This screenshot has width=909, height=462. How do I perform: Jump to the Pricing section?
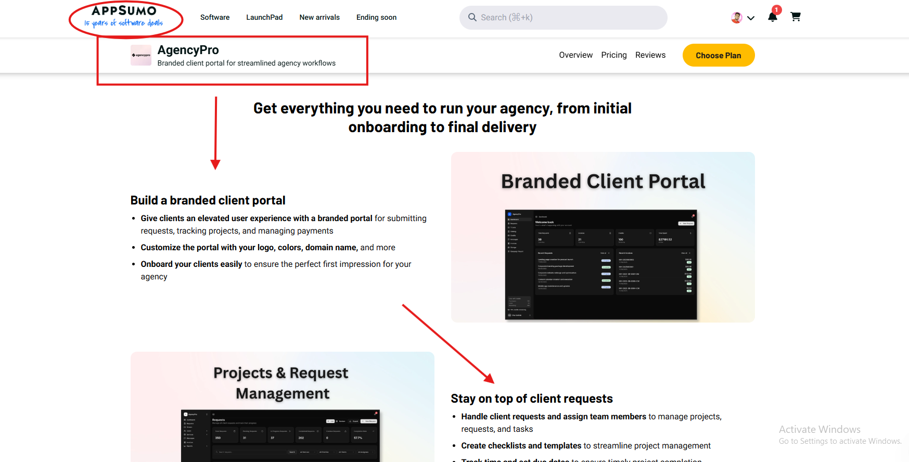coord(614,55)
